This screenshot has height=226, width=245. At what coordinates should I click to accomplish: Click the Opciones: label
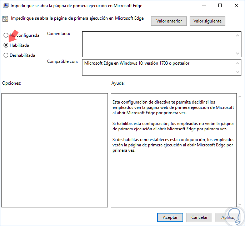click(x=11, y=83)
